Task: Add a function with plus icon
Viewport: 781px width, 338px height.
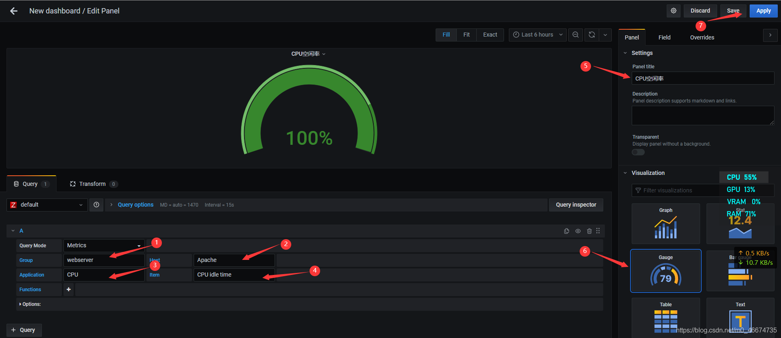Action: click(x=69, y=290)
